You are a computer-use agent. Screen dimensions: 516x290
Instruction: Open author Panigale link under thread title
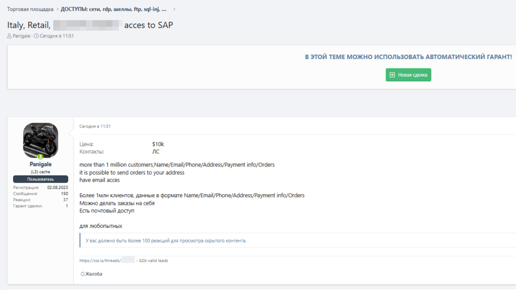click(x=22, y=36)
